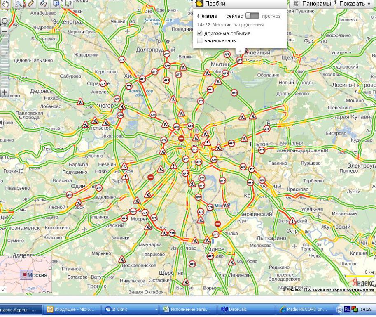
Task: Click the Старая Купавна map label
Action: pos(351,117)
